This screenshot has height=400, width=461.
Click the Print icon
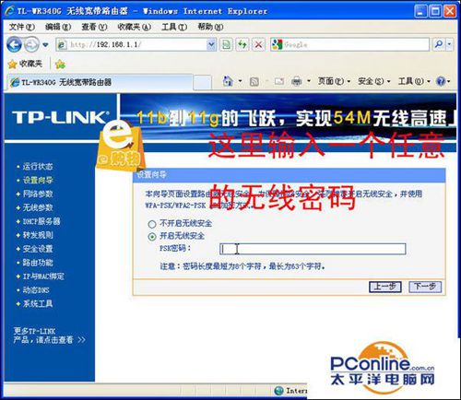[x=296, y=81]
